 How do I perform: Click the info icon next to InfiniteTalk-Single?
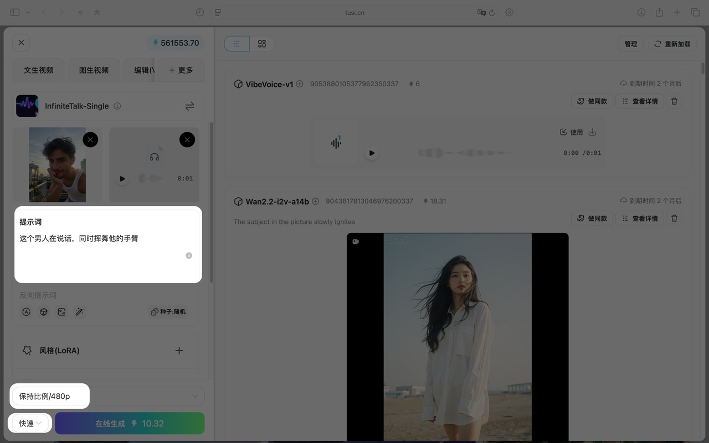point(117,106)
